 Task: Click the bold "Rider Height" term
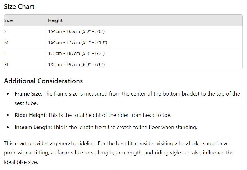30,115
